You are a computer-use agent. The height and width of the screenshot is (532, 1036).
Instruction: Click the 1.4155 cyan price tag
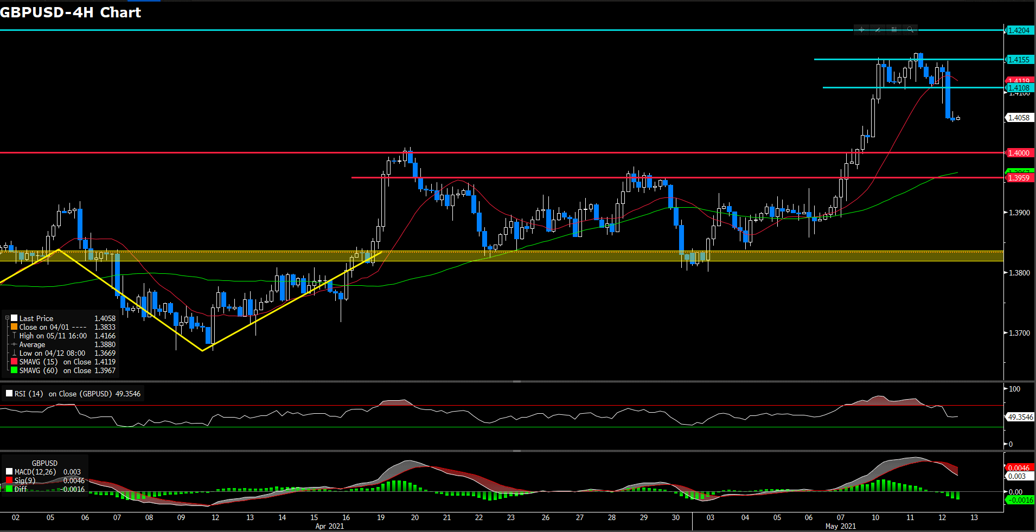tap(1019, 60)
